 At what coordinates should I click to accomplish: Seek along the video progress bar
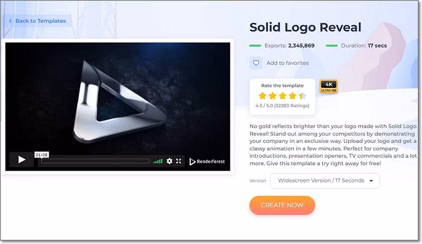pos(95,161)
